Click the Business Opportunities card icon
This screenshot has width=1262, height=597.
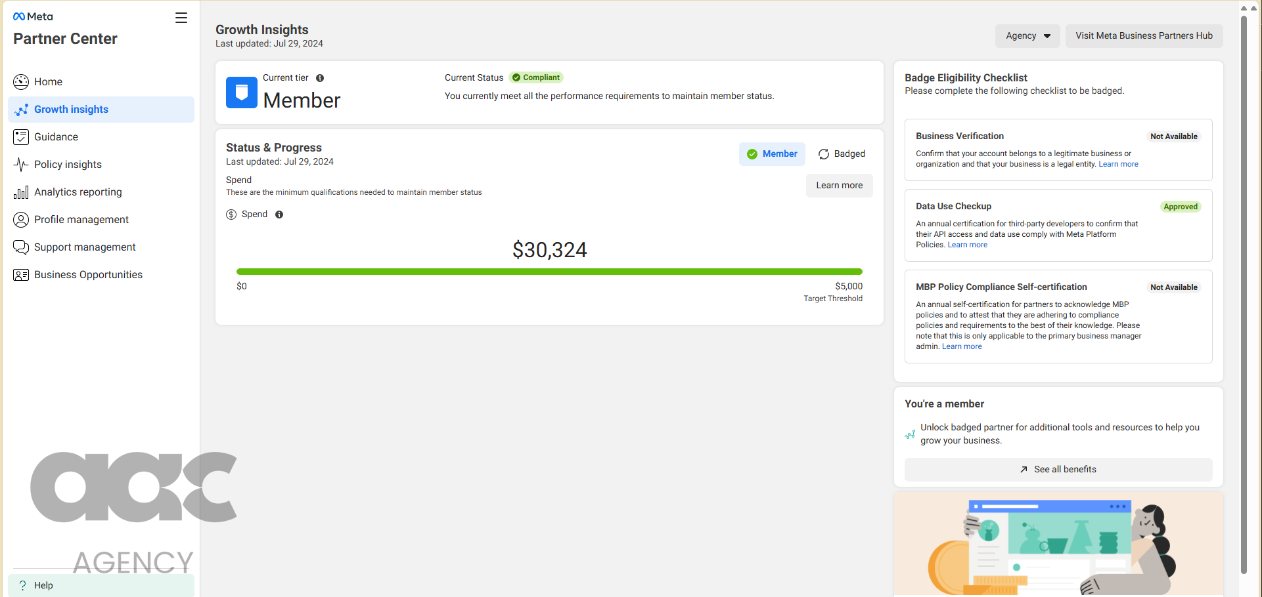click(x=21, y=275)
